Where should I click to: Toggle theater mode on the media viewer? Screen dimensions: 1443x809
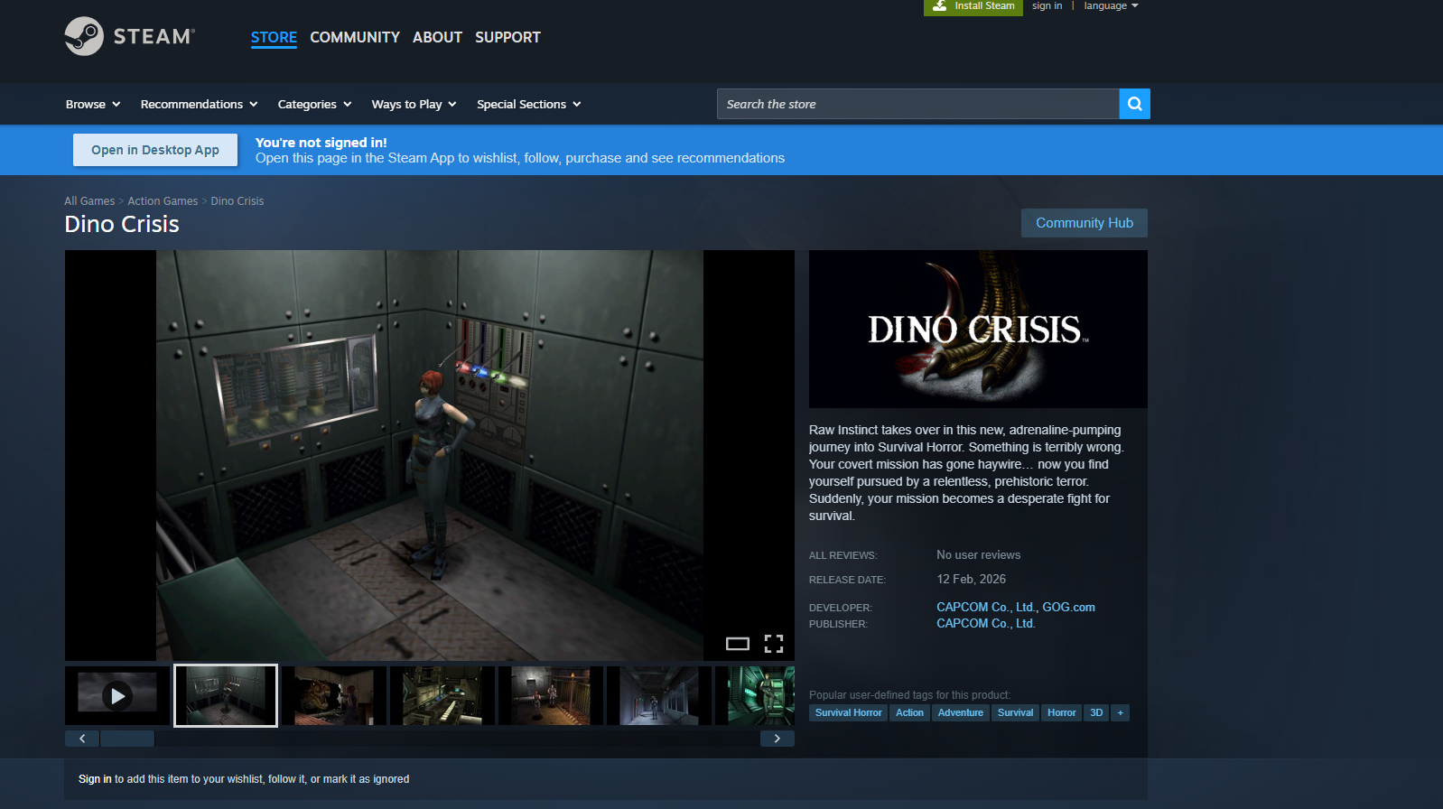[738, 644]
